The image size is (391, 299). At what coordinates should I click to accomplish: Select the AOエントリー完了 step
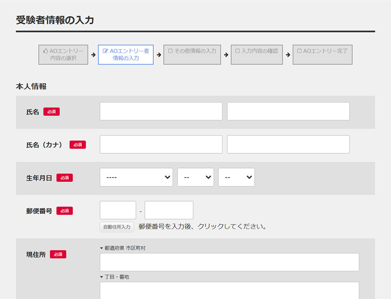(x=322, y=55)
